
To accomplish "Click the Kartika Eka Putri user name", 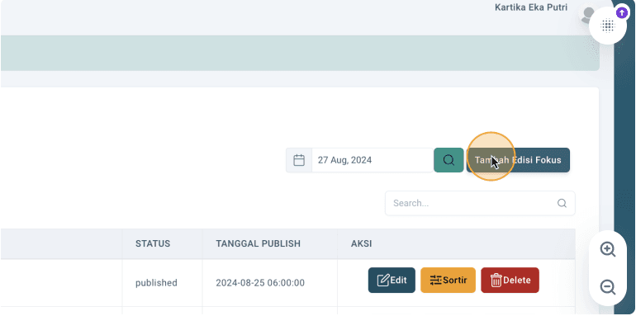I will (x=531, y=7).
